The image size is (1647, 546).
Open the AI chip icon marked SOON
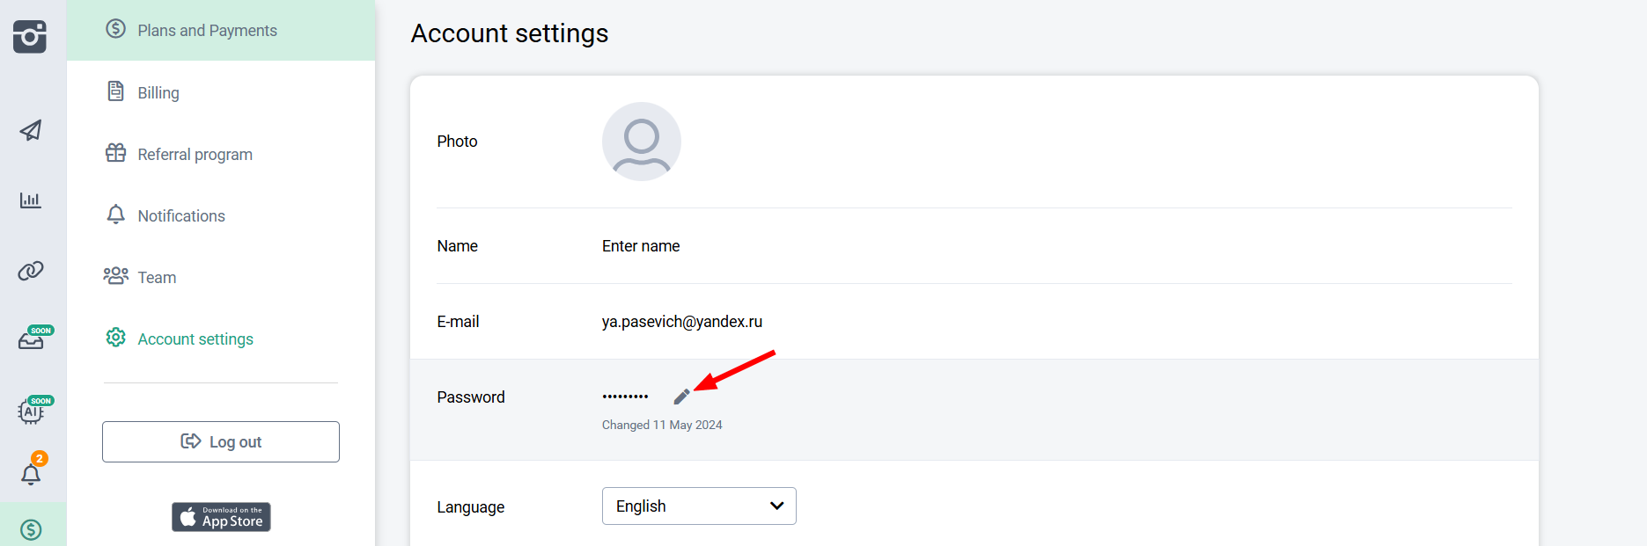pos(33,409)
